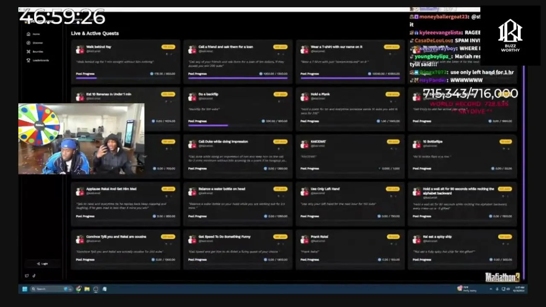Open 'Wear a T-shirt with our name on it'
The width and height of the screenshot is (546, 307).
click(337, 47)
